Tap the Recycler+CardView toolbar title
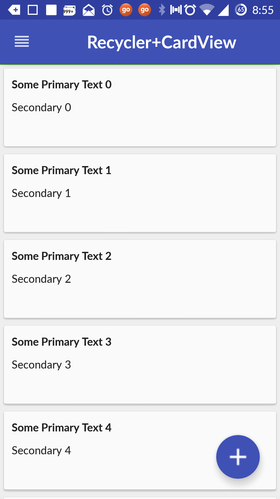Image resolution: width=280 pixels, height=499 pixels. coord(162,42)
